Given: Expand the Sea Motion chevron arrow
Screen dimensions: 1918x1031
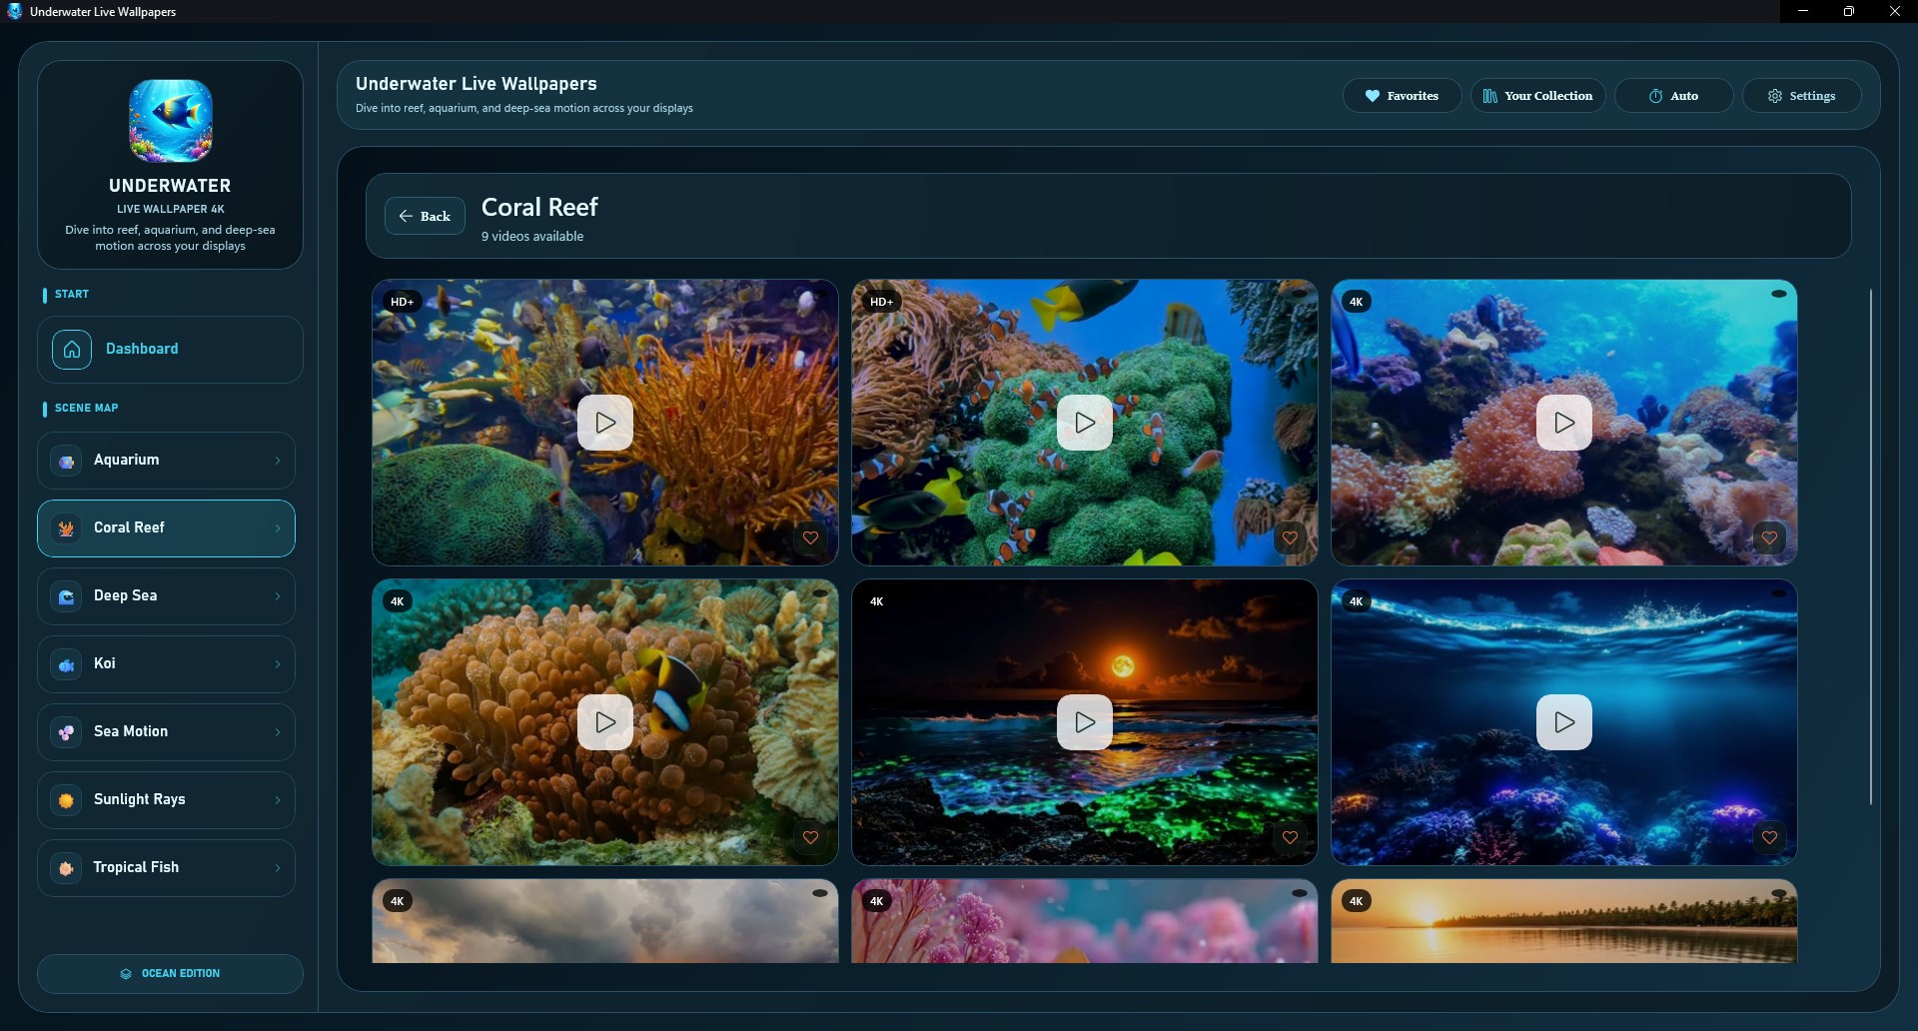Looking at the screenshot, I should click(278, 732).
